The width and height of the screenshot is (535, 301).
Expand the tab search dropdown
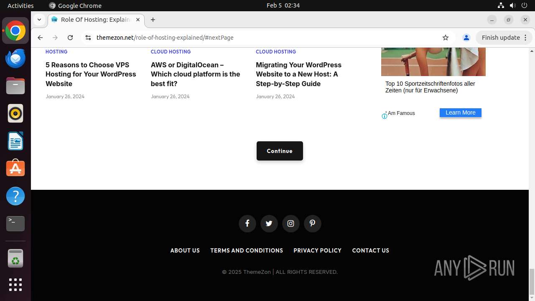[x=39, y=20]
